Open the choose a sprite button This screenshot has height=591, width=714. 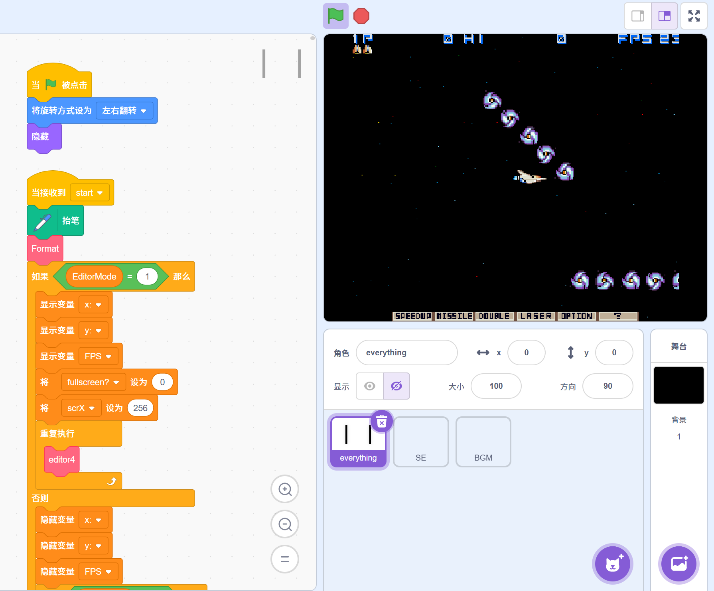(612, 564)
